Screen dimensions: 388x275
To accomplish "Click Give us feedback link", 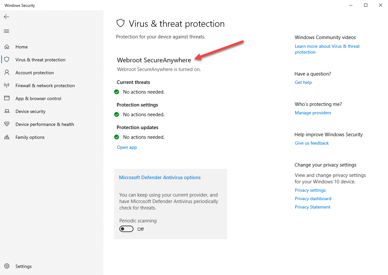I will pos(312,143).
